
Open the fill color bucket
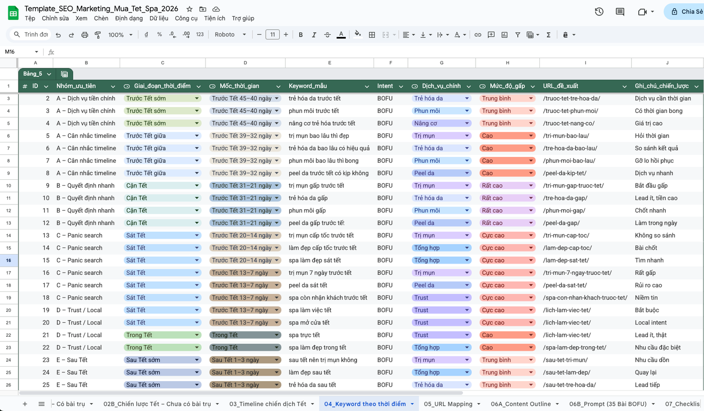click(x=358, y=34)
